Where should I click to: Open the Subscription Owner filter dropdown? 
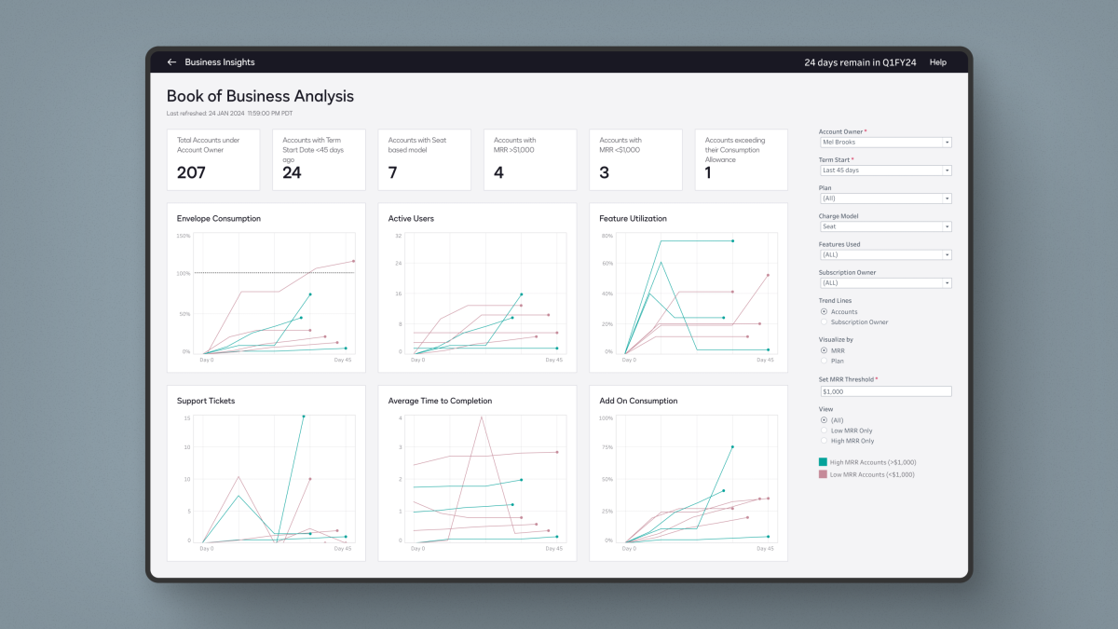click(x=885, y=282)
